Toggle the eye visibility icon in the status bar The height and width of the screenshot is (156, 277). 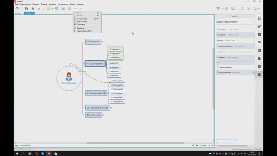pos(197,146)
